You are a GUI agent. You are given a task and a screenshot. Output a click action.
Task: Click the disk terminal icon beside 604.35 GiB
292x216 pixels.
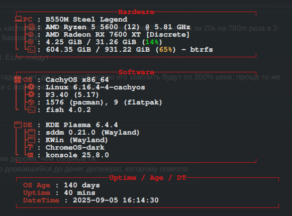pyautogui.click(x=32, y=50)
